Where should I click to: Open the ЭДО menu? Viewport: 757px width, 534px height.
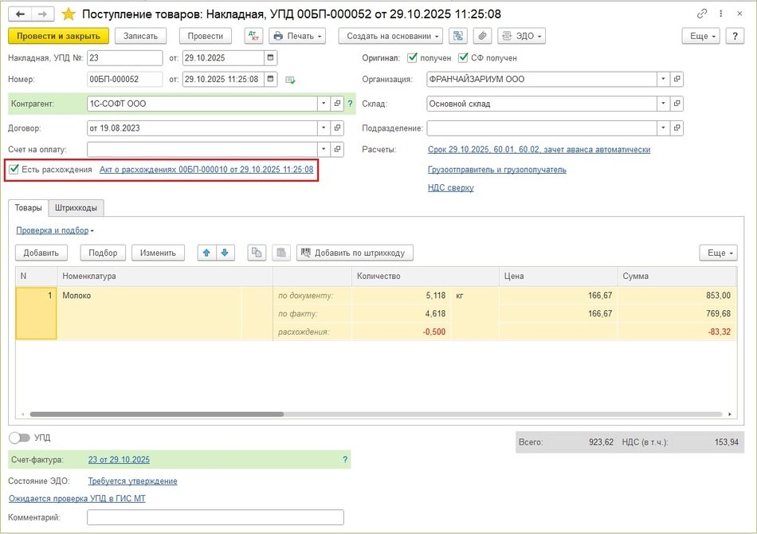[x=521, y=36]
